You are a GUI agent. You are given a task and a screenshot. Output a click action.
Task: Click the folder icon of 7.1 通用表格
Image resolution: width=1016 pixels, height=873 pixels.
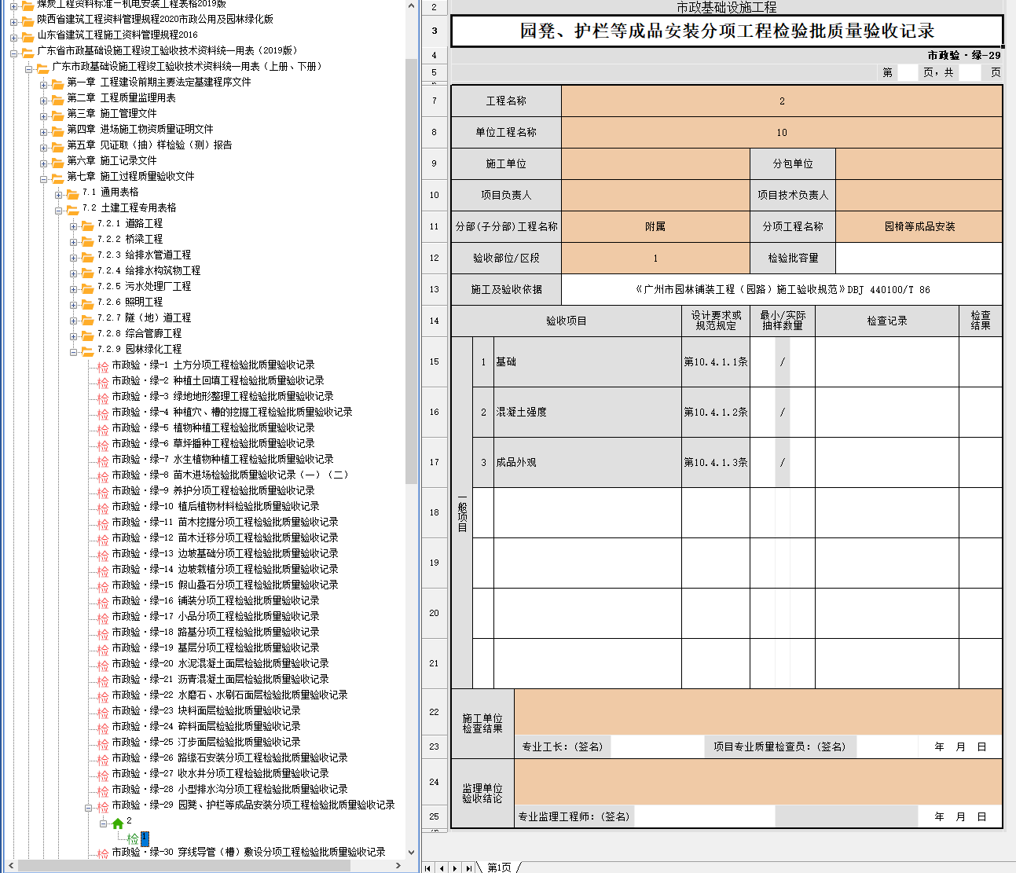72,193
